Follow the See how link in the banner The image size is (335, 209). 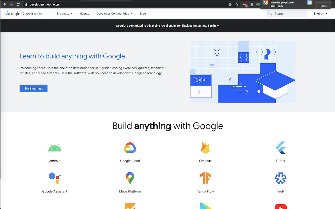pos(213,26)
